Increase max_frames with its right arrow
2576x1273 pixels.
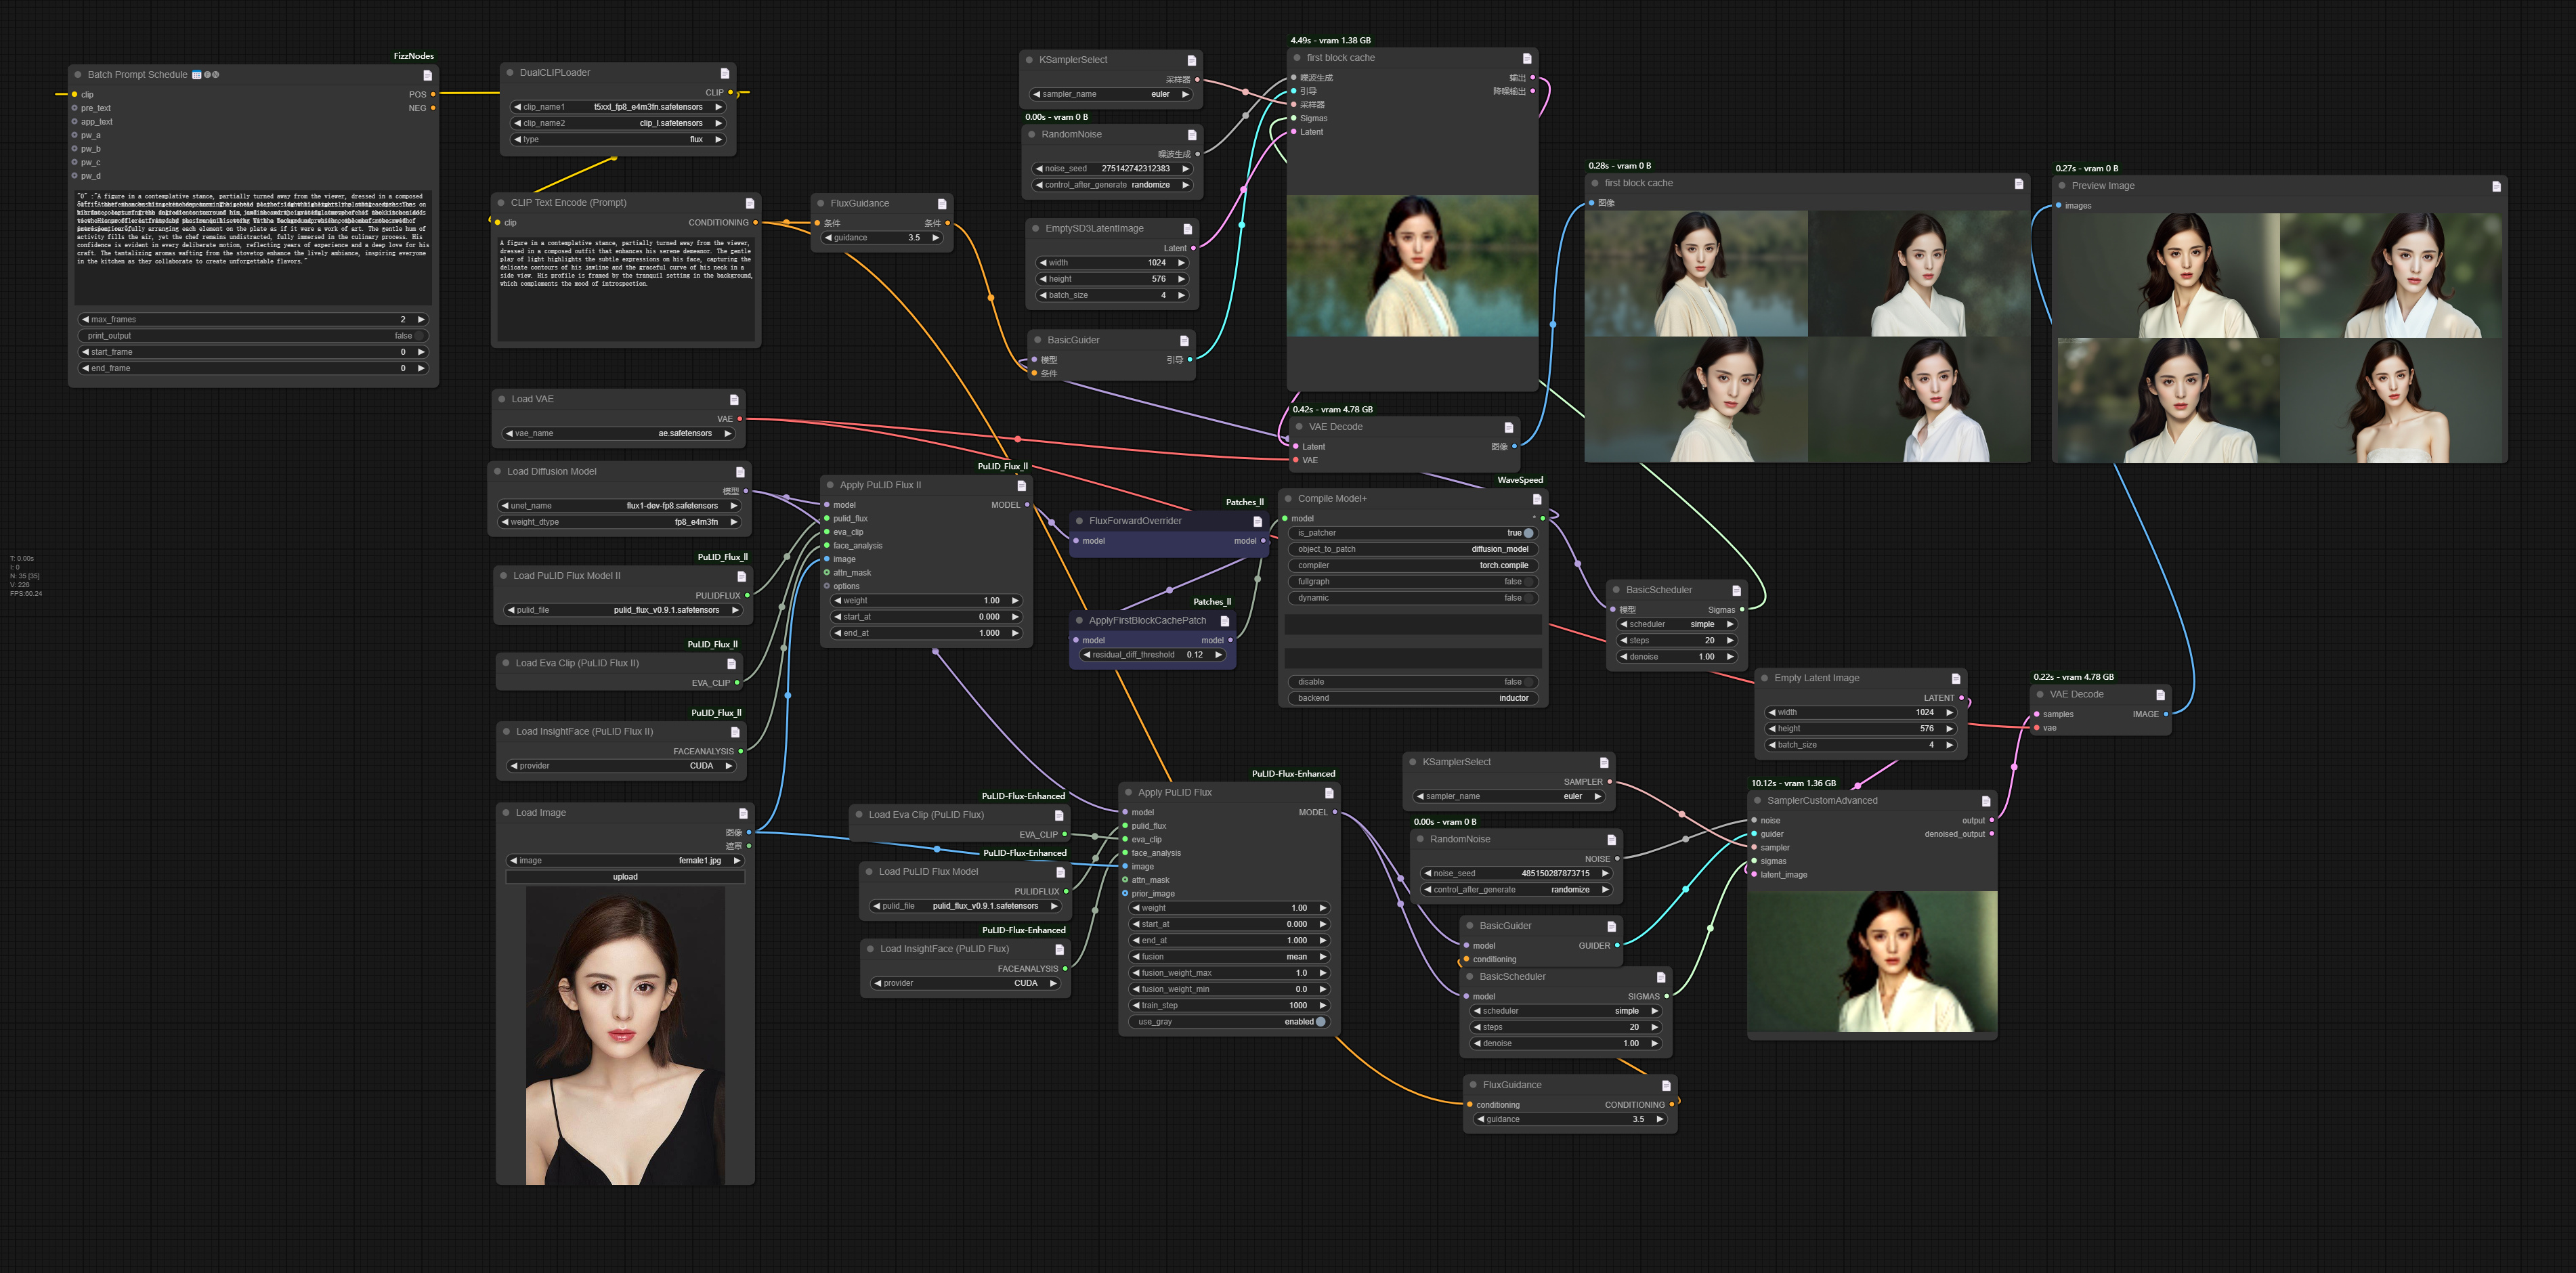tap(421, 320)
